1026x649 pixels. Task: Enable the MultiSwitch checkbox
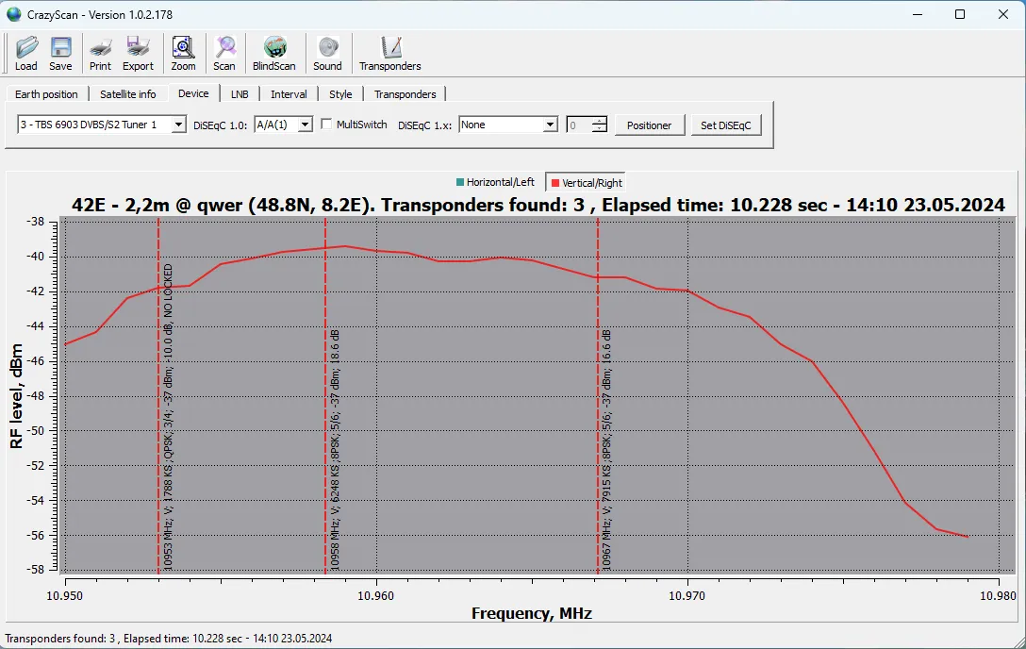(327, 125)
